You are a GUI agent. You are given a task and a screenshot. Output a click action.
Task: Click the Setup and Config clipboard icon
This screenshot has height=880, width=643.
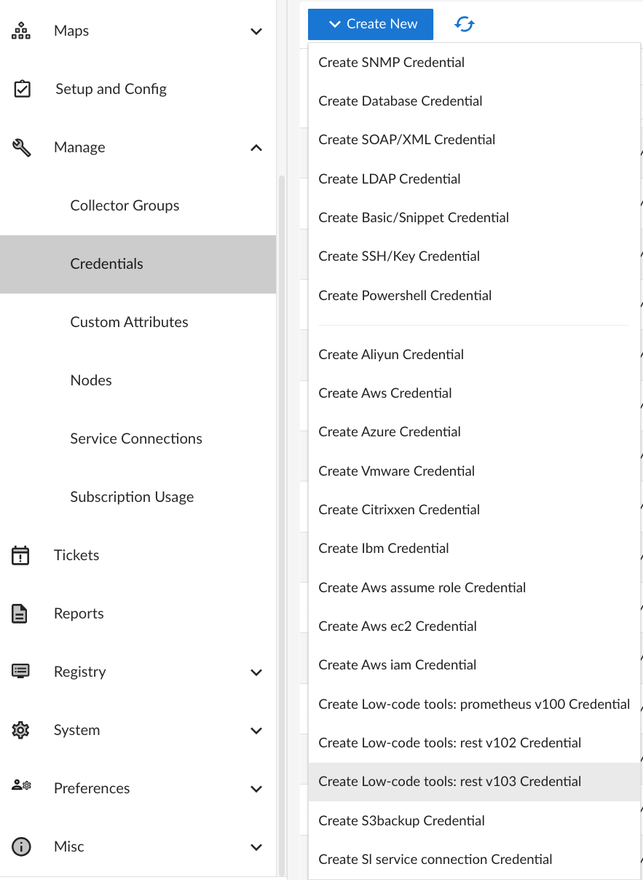coord(22,89)
